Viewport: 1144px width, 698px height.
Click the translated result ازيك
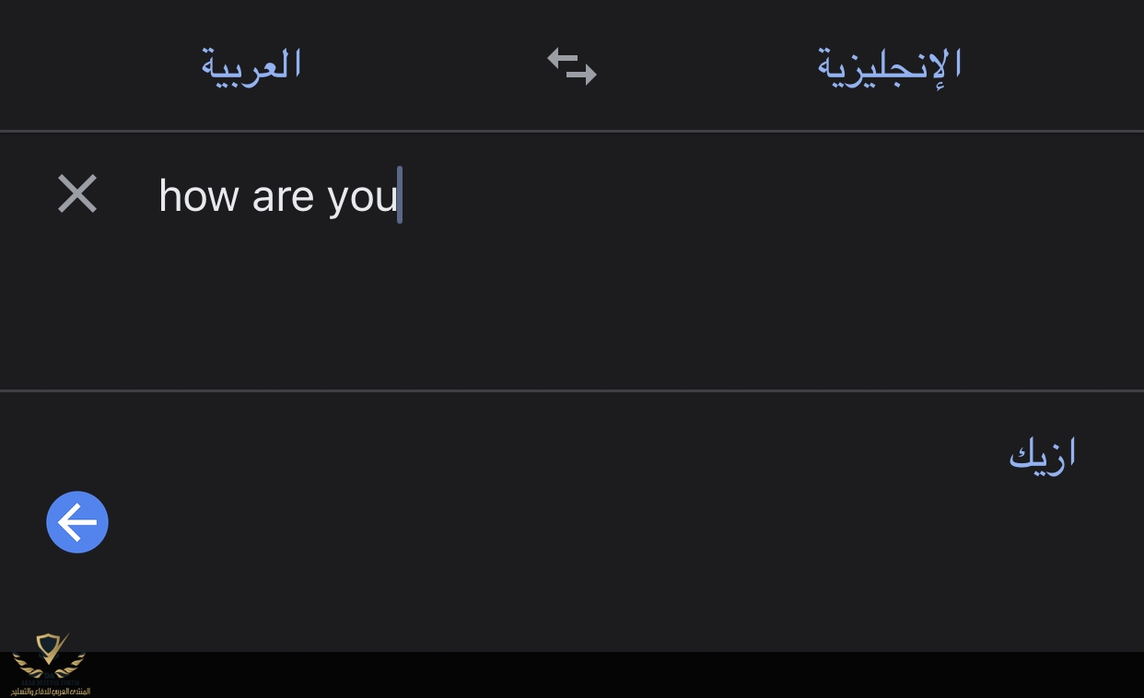point(1043,454)
